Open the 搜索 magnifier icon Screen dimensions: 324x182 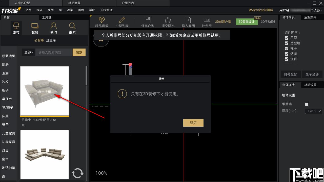point(72,28)
